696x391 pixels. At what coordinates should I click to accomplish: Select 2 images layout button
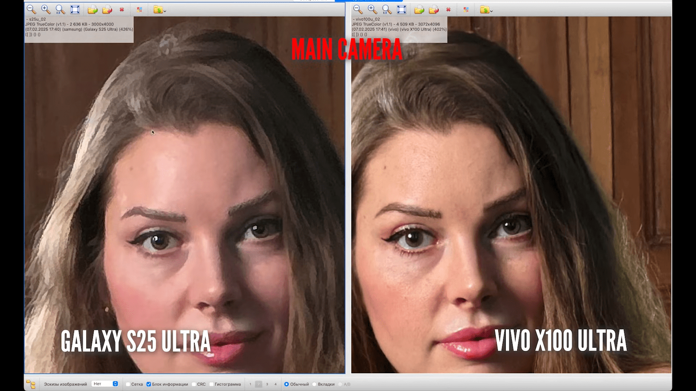click(x=258, y=384)
